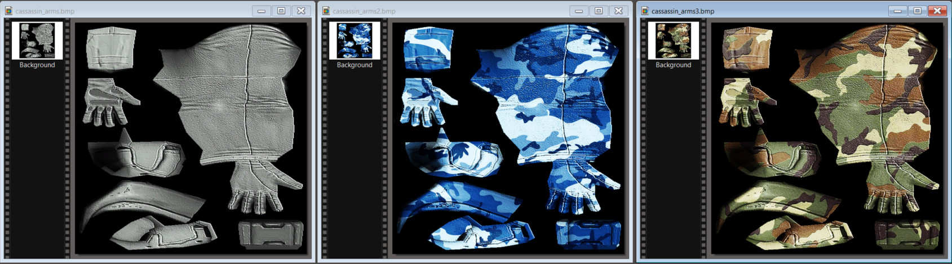Viewport: 952px width, 264px height.
Task: Maximize the cassassin_arms3.bmp window
Action: coord(917,11)
